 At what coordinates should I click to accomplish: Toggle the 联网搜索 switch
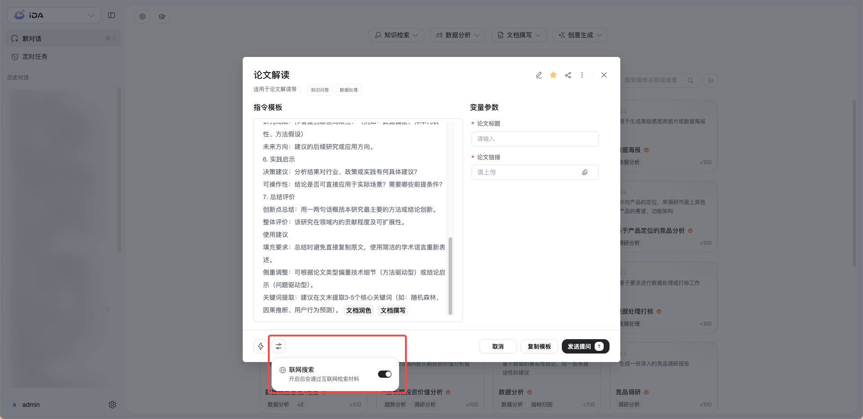[x=385, y=374]
